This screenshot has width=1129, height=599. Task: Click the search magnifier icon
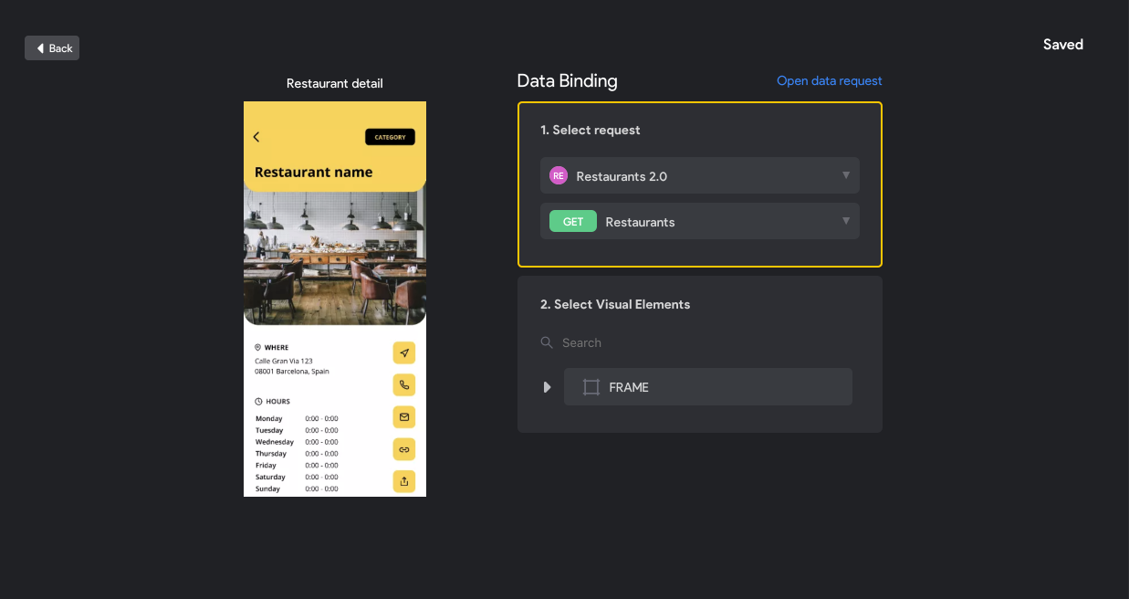pos(547,342)
